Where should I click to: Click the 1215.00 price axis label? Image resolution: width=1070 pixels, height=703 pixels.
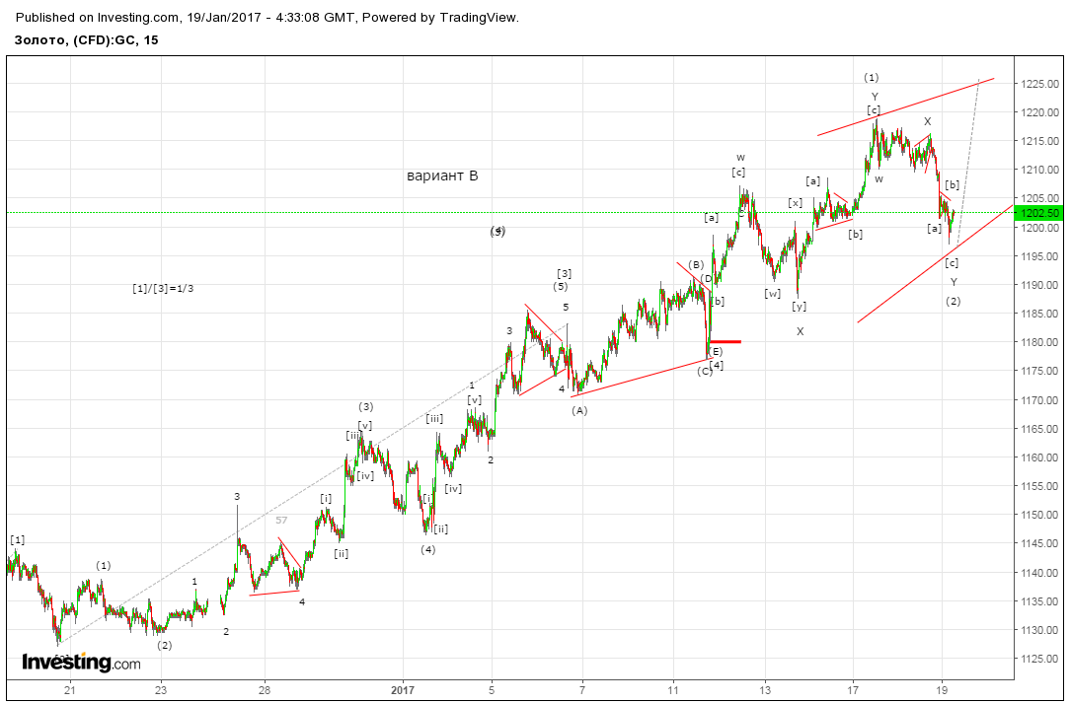(x=1040, y=141)
